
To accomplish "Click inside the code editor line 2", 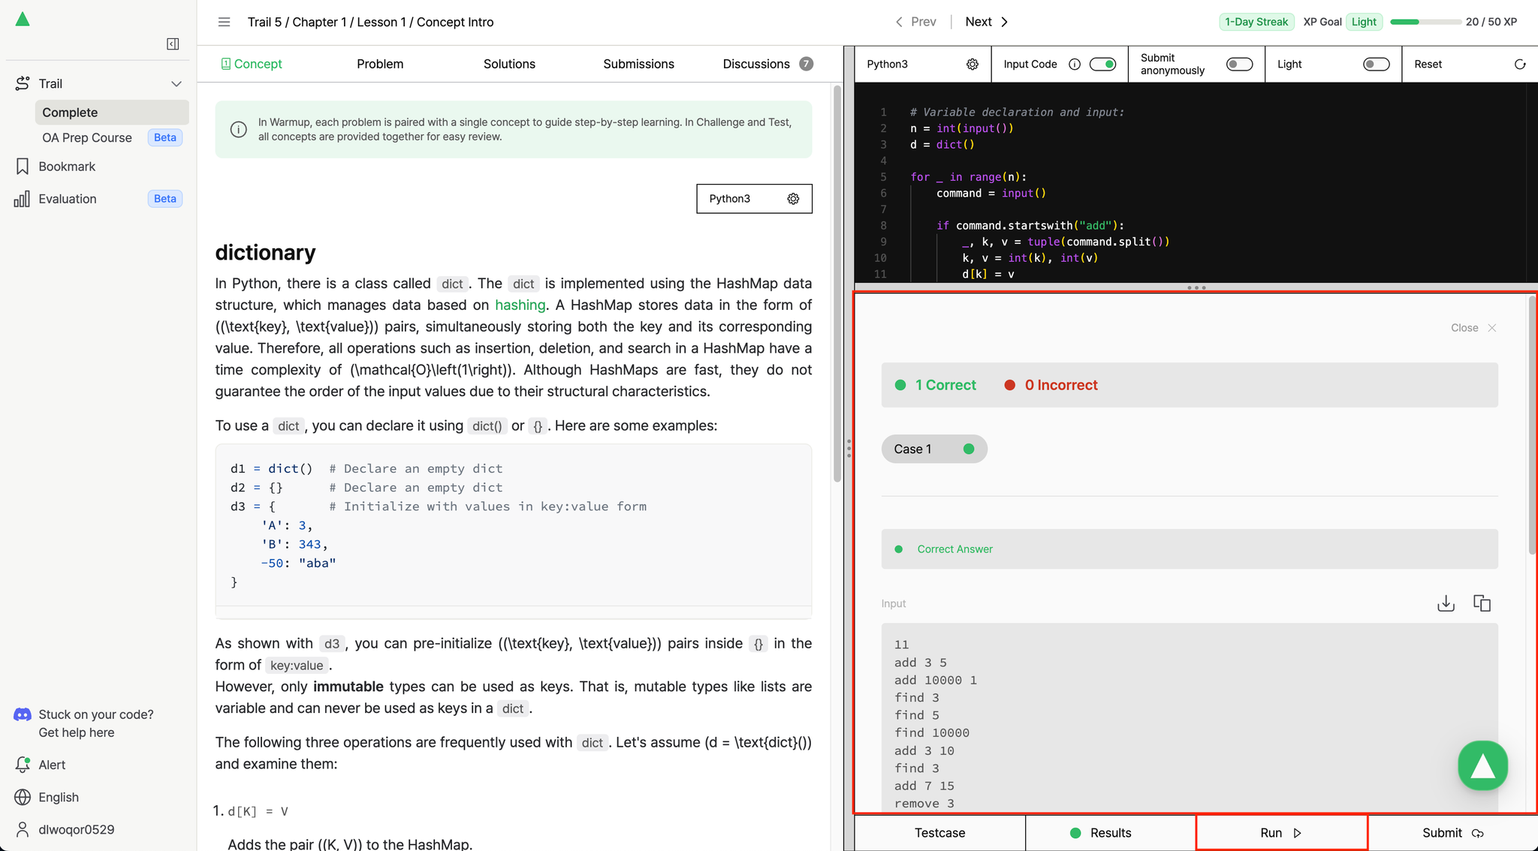I will click(x=962, y=128).
